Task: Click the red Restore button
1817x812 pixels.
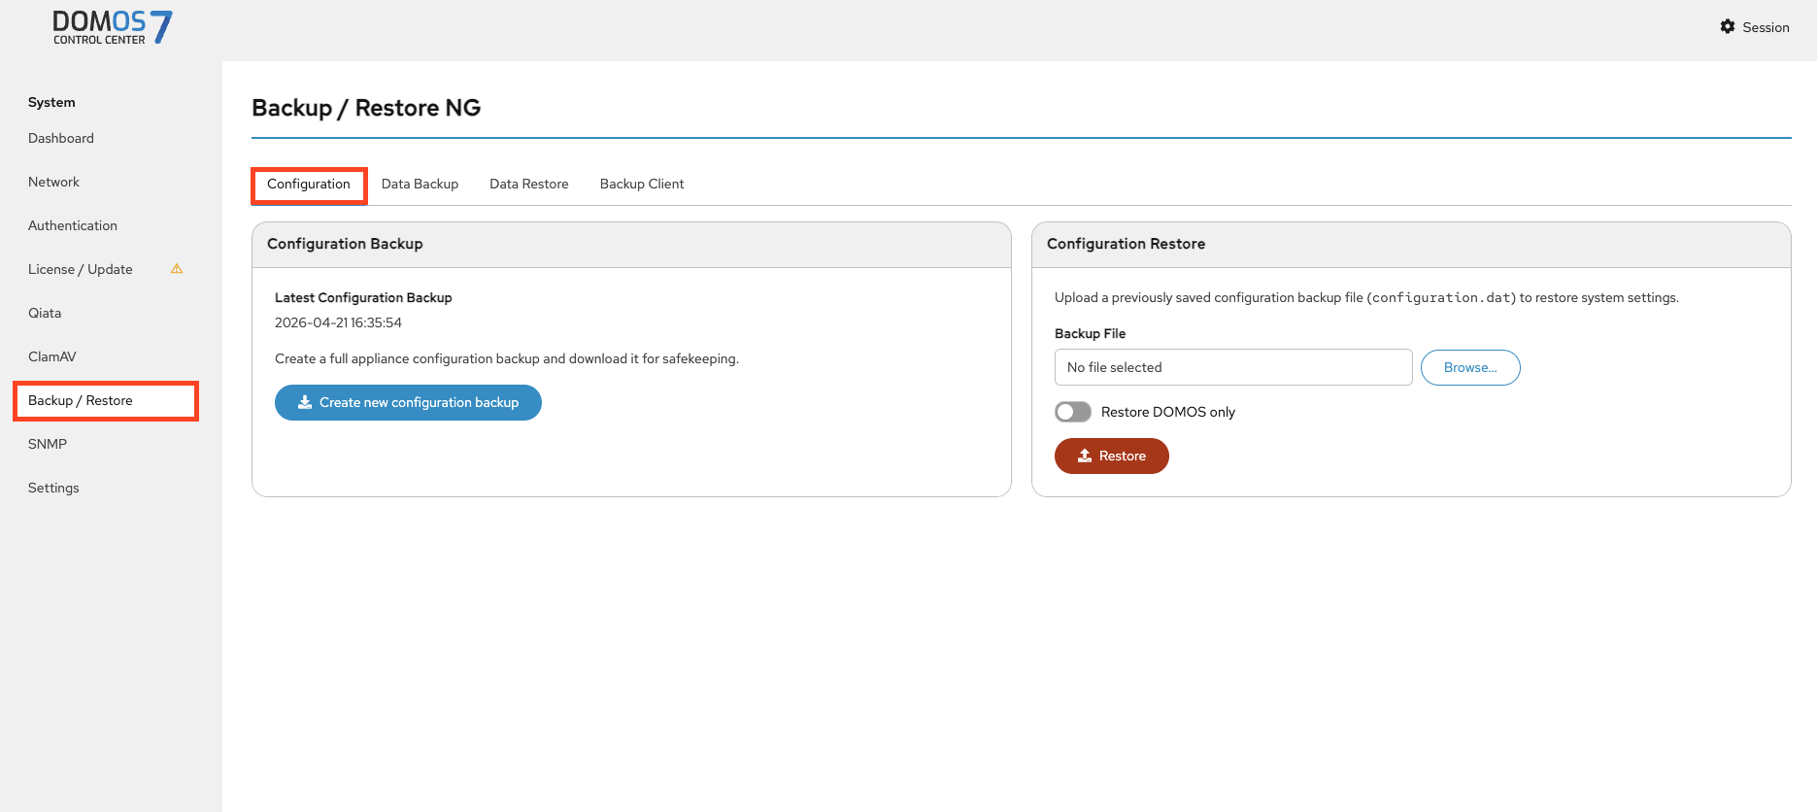Action: coord(1112,456)
